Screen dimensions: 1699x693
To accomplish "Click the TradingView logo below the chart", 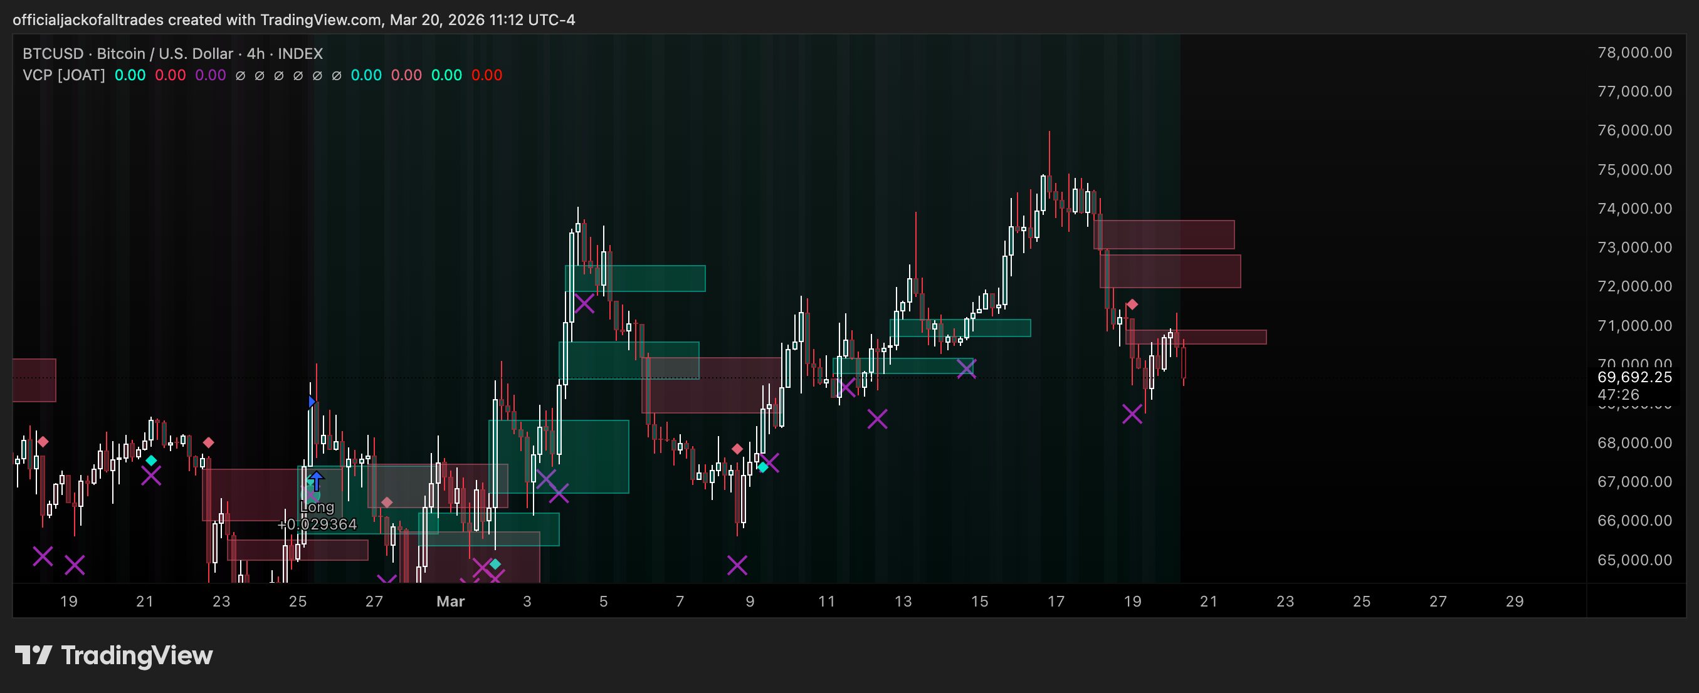I will (x=113, y=655).
